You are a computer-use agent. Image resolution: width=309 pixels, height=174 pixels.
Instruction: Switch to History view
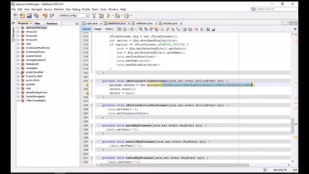(x=109, y=29)
